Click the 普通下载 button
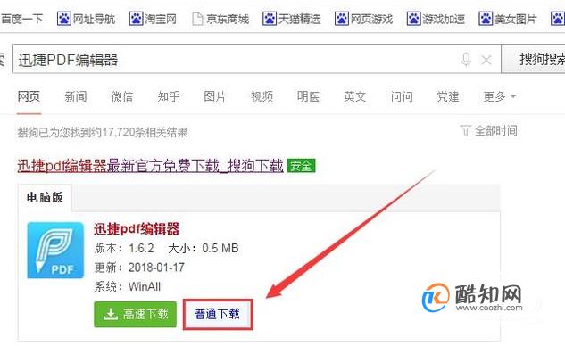 (218, 314)
